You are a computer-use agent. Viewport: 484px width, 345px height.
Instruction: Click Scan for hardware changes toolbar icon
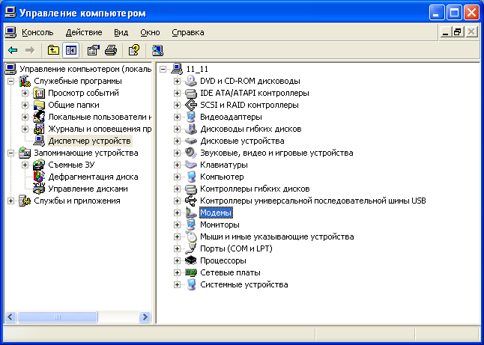pyautogui.click(x=157, y=50)
